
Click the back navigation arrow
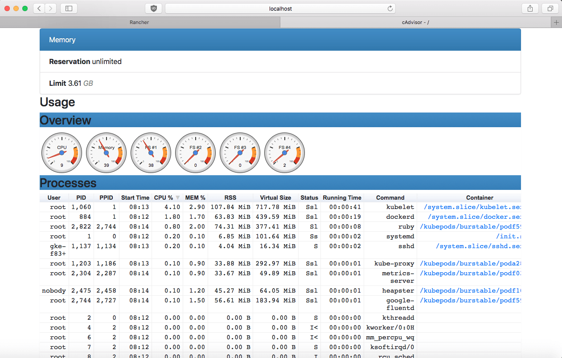coord(38,8)
